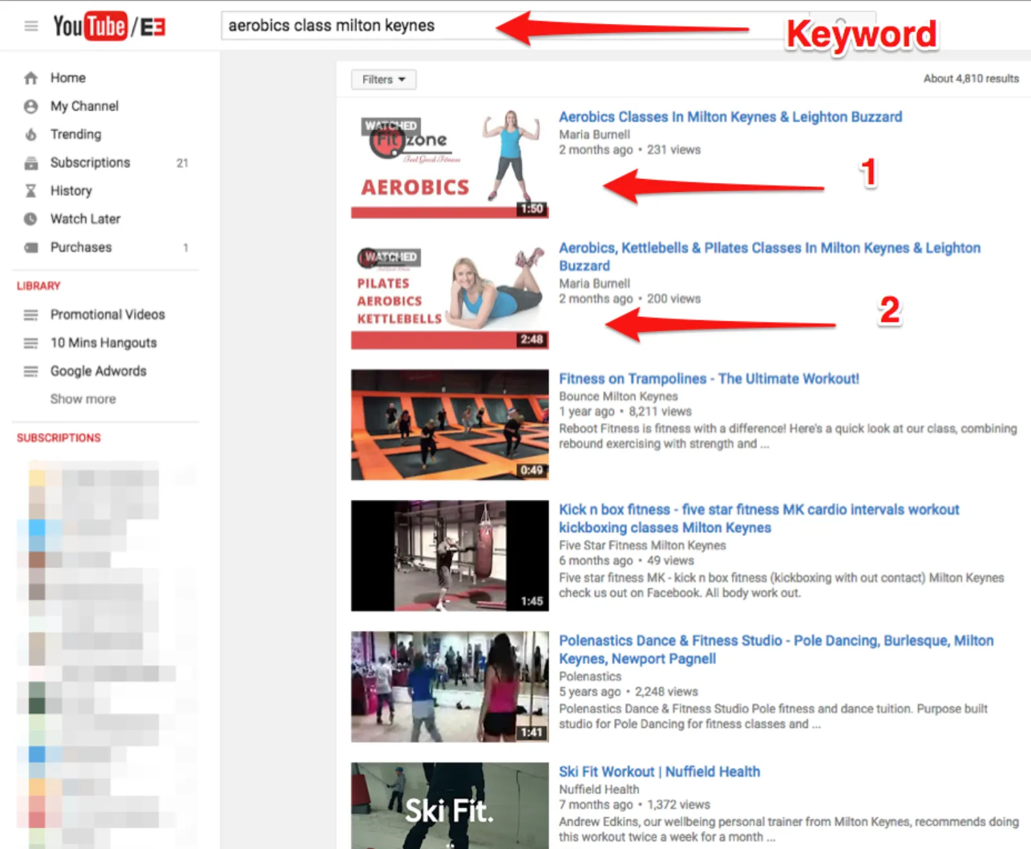Click the Purchases tag icon
The height and width of the screenshot is (849, 1031).
click(30, 247)
